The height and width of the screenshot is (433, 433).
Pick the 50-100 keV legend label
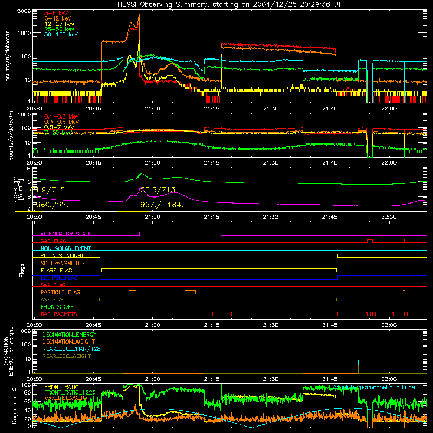tap(61, 35)
